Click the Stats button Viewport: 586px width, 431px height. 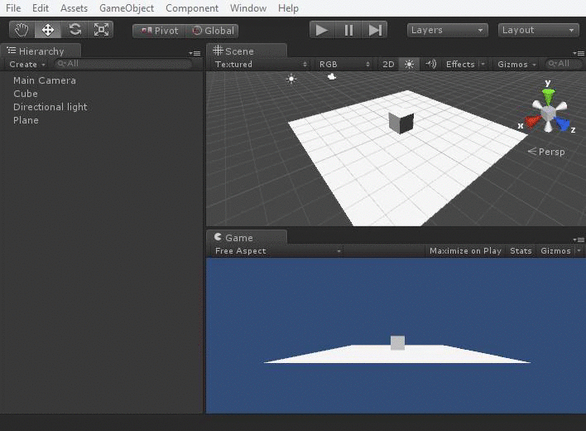pos(521,251)
